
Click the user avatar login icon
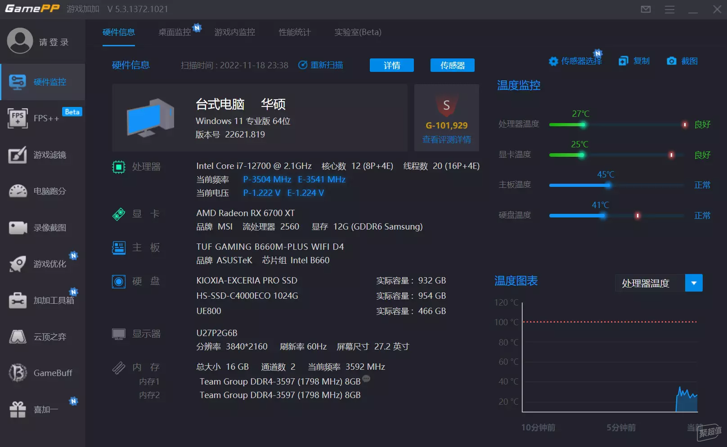coord(20,41)
